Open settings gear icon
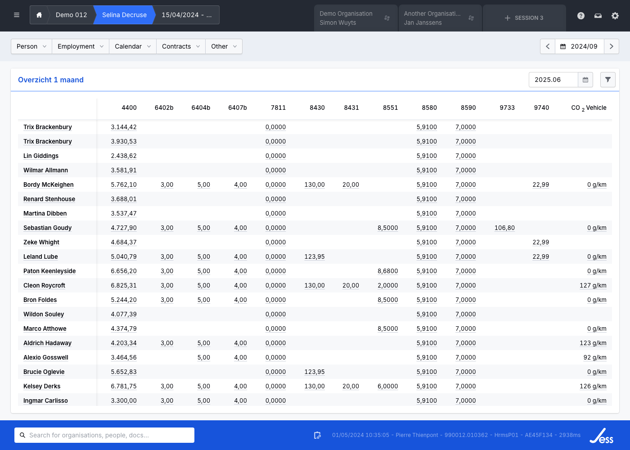This screenshot has width=630, height=450. [x=615, y=16]
